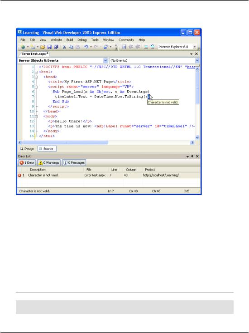Open the dropdown arrow next to Add New Item icon
Image resolution: width=249 pixels, height=333 pixels.
coord(38,47)
